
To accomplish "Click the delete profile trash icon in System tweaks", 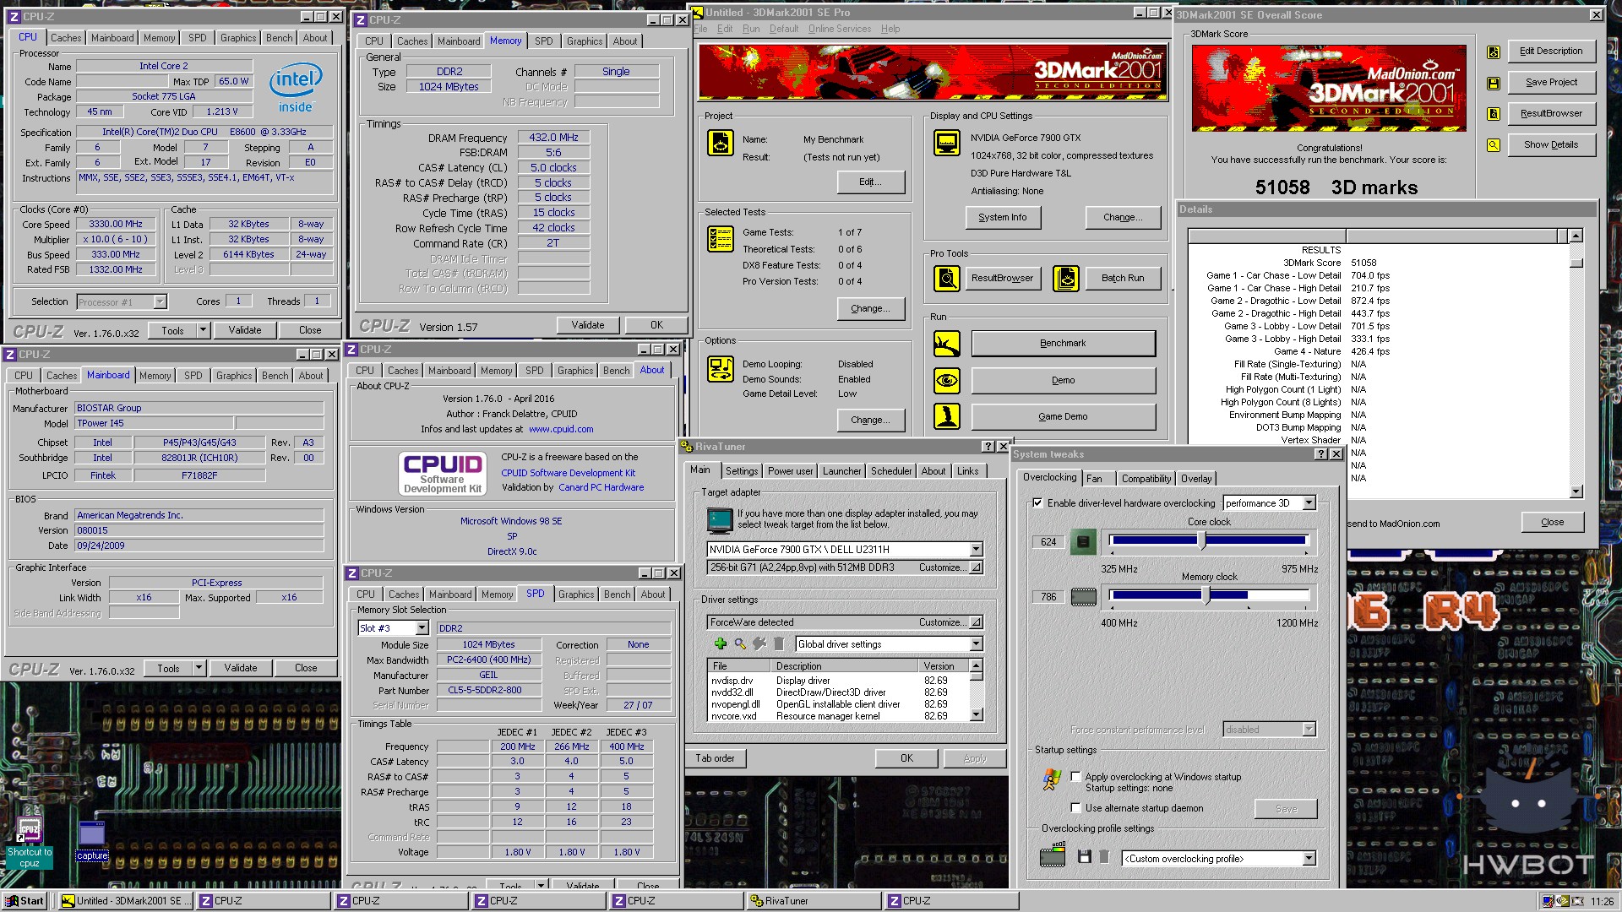I will pyautogui.click(x=1103, y=857).
